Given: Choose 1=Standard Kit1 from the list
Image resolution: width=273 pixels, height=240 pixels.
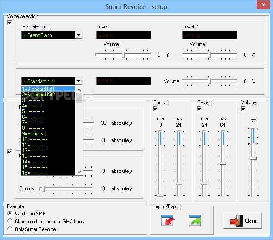Looking at the screenshot, I should [x=48, y=89].
